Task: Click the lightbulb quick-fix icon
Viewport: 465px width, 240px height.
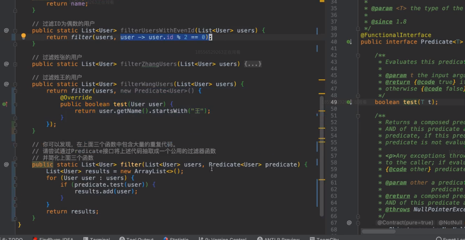Action: point(23,37)
